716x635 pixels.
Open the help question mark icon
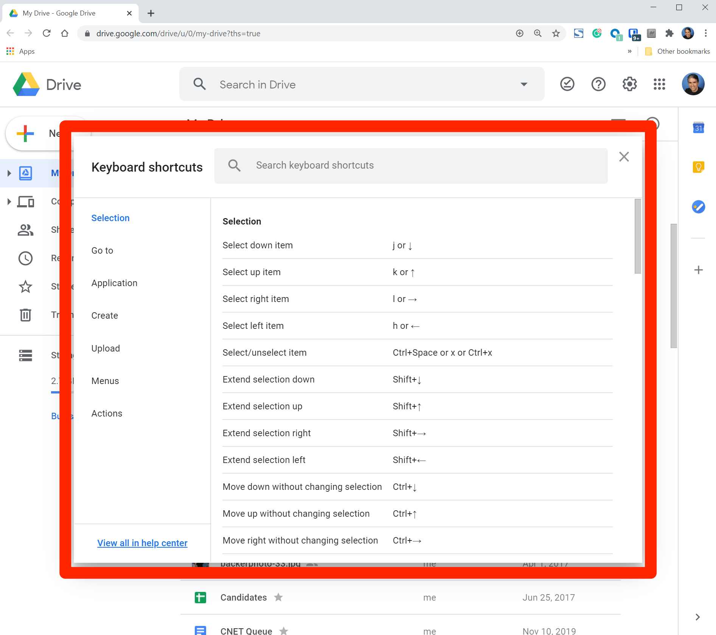598,84
